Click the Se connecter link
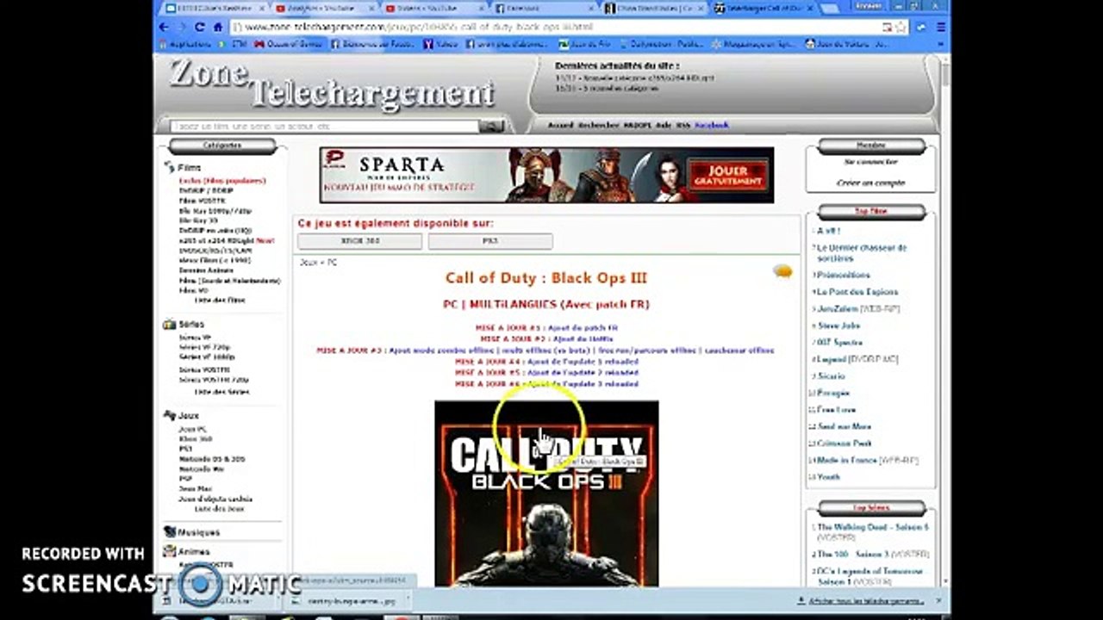 pyautogui.click(x=870, y=162)
